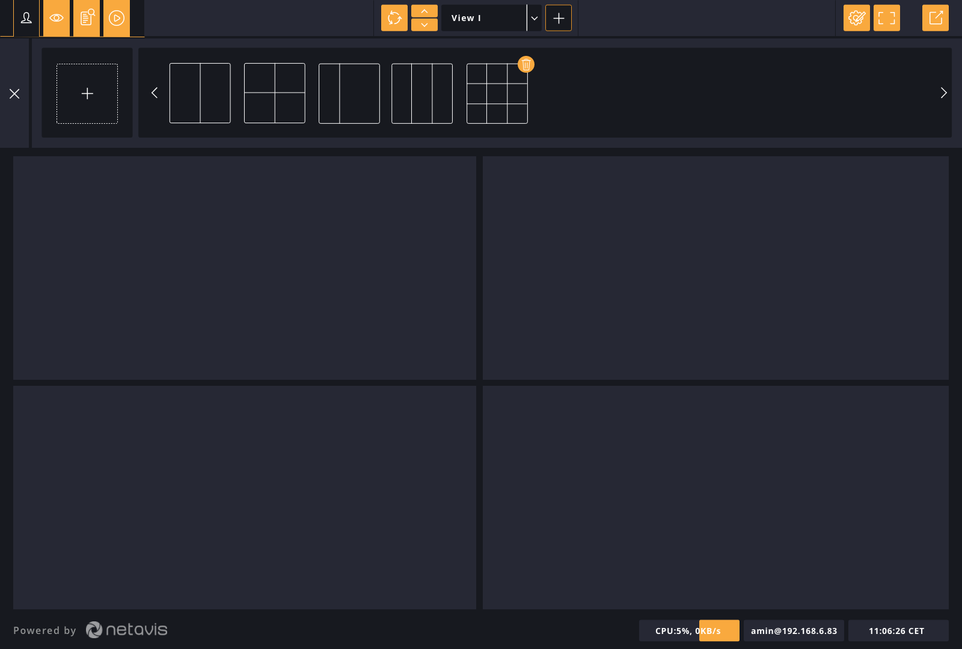Screen dimensions: 962x649
Task: Select the narrow-left wide-right layout
Action: click(x=349, y=94)
